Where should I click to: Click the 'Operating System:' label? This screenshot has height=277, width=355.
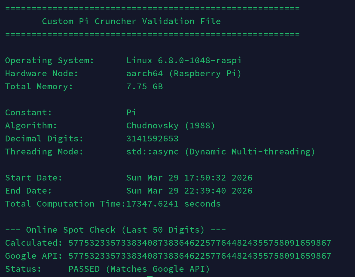pos(49,61)
